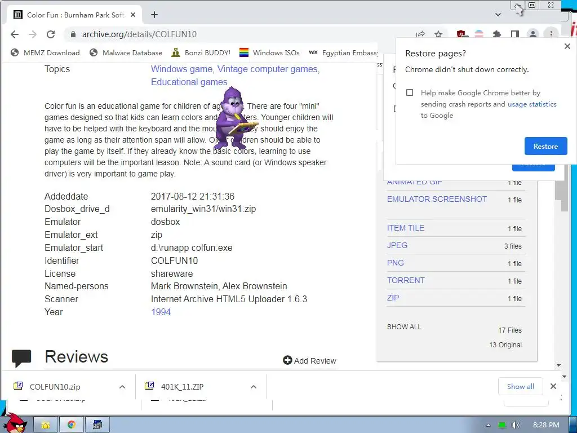Open the striped flag extension icon
577x433 pixels.
pos(479,34)
